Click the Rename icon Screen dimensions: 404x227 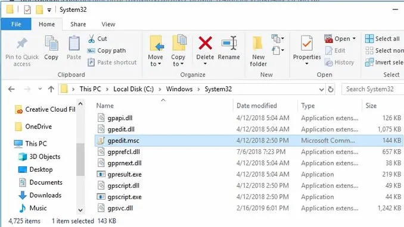pos(229,43)
